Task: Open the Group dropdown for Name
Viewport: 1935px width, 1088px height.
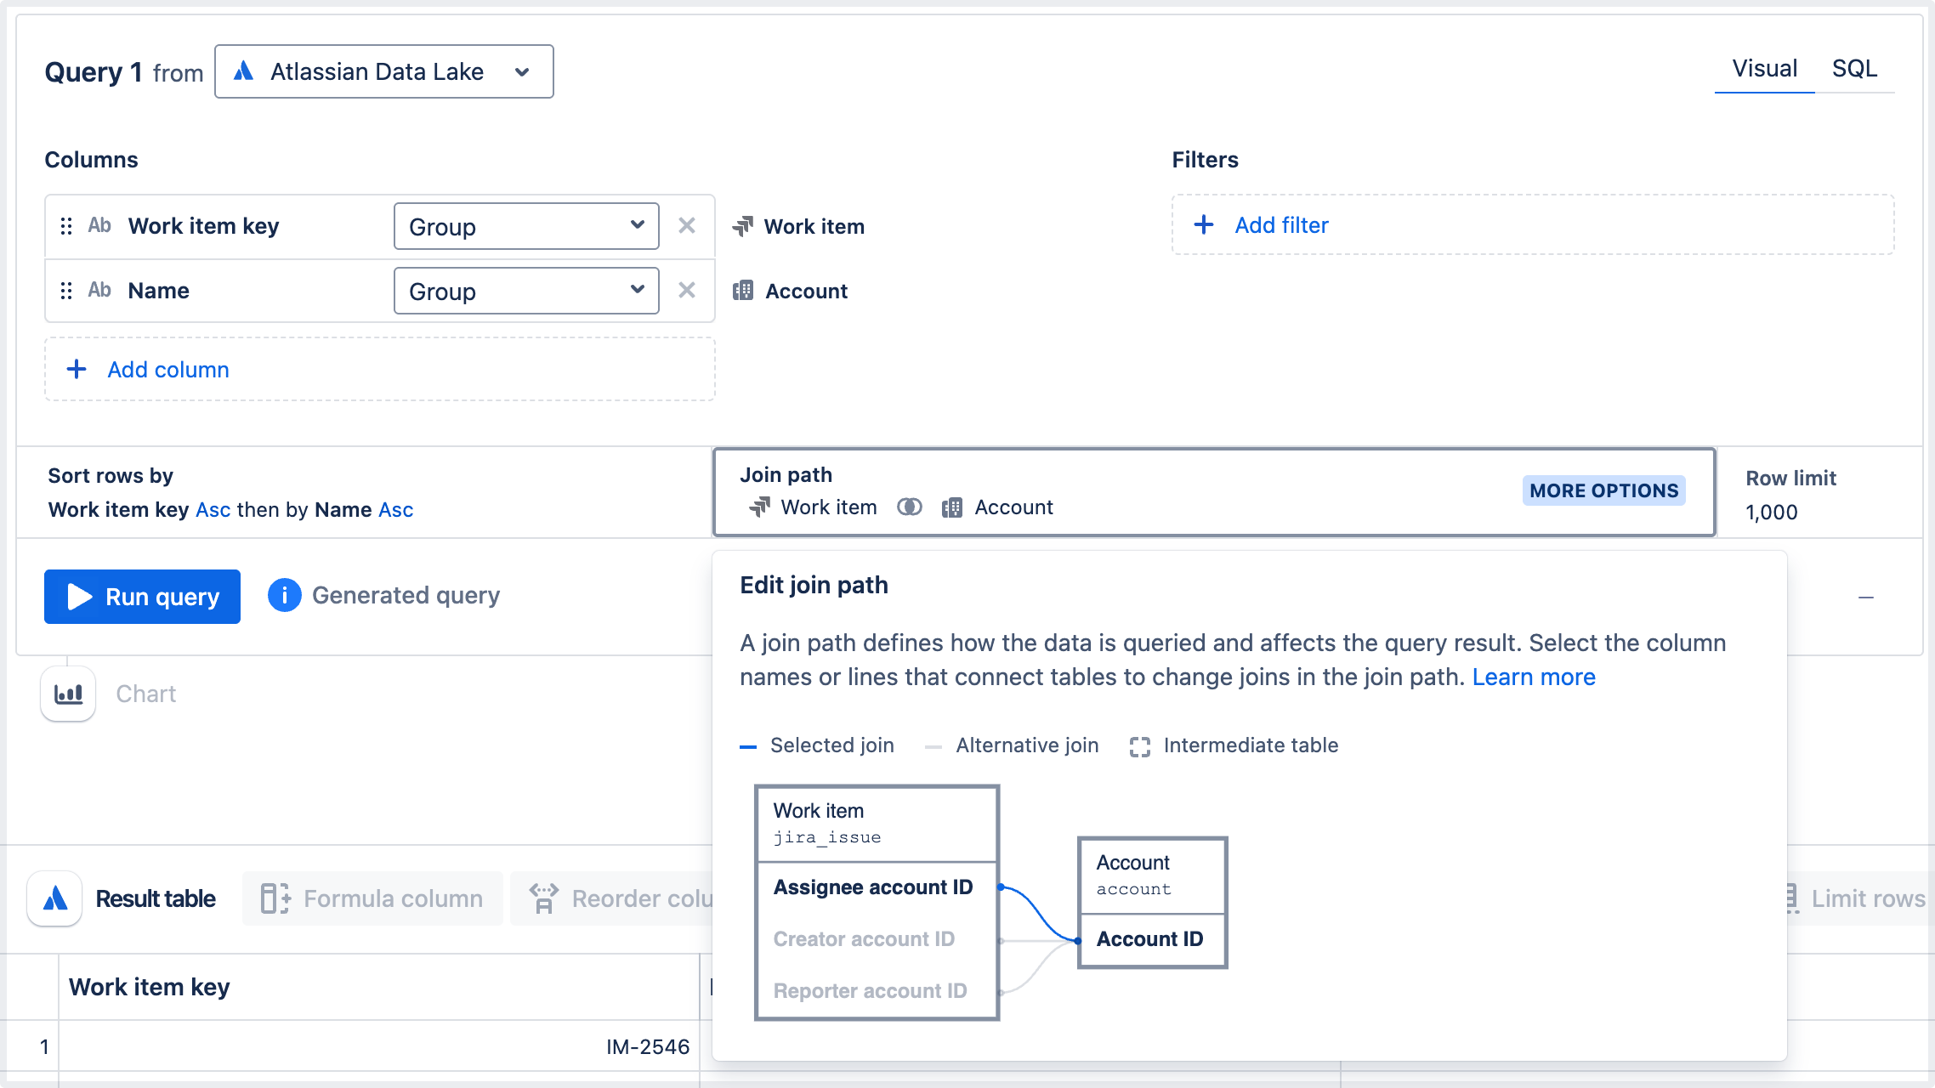Action: coord(525,290)
